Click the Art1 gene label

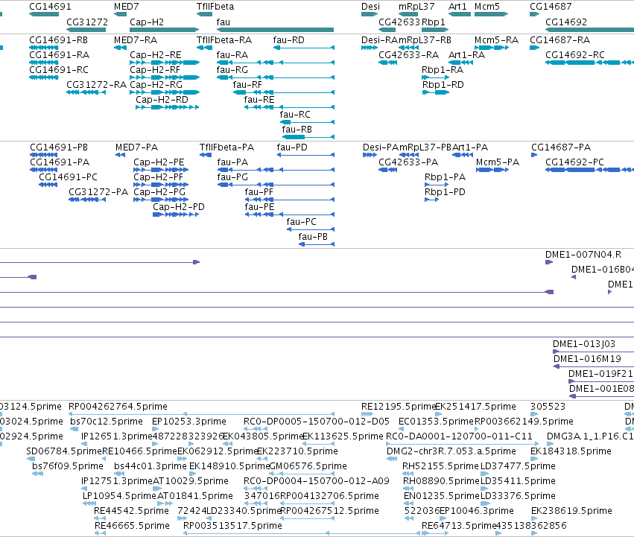point(457,7)
